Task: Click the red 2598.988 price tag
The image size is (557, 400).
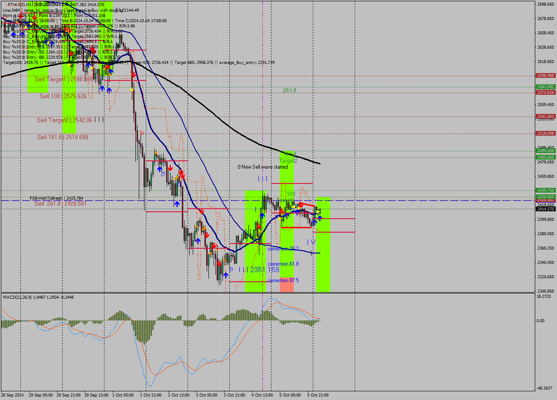Action: point(545,75)
